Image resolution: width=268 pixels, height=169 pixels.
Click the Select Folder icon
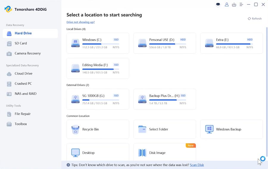(142, 129)
